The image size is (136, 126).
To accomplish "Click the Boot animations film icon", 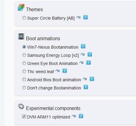I will click(21, 37).
